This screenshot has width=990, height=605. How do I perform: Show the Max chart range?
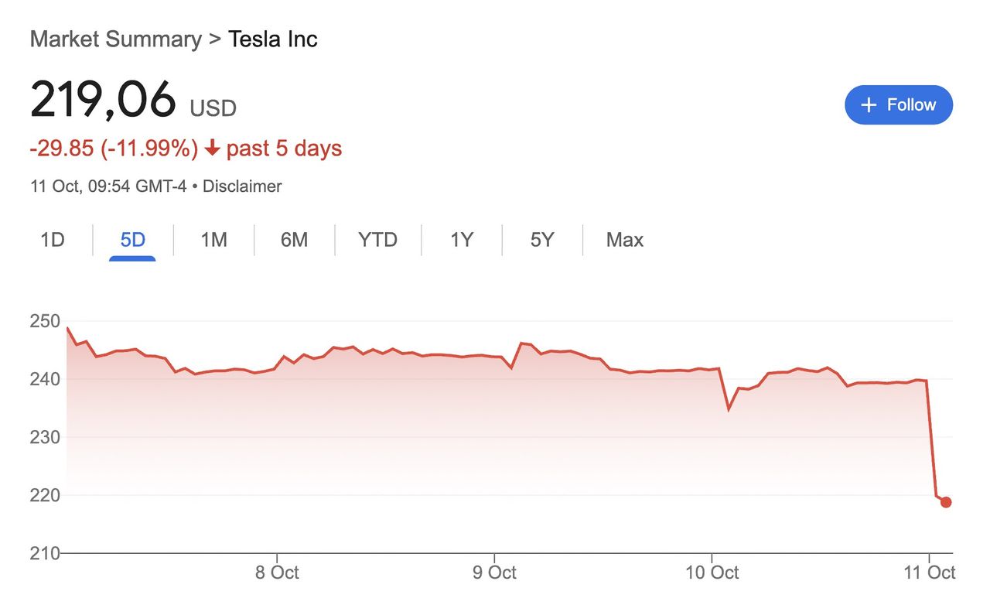point(625,240)
